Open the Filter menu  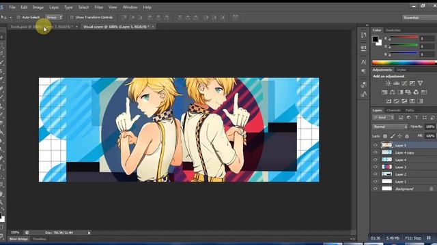(98, 7)
